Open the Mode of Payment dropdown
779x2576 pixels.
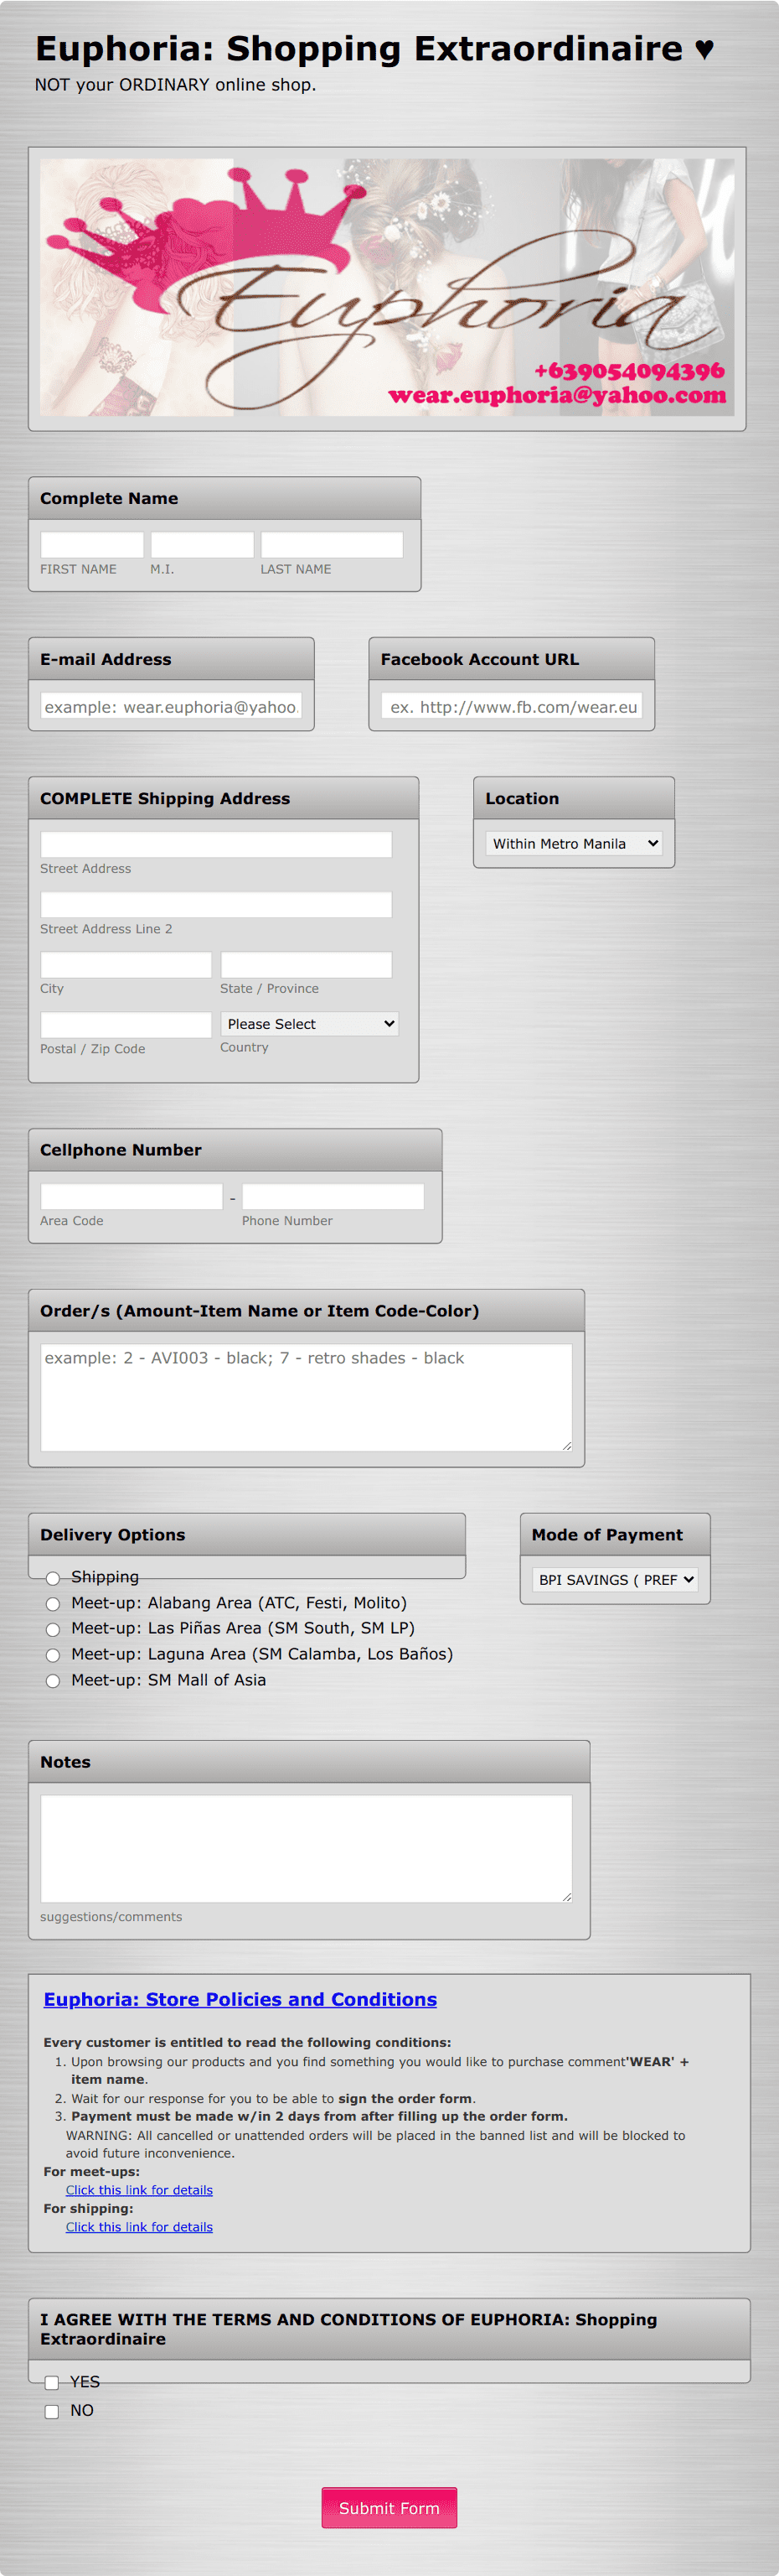[615, 1579]
